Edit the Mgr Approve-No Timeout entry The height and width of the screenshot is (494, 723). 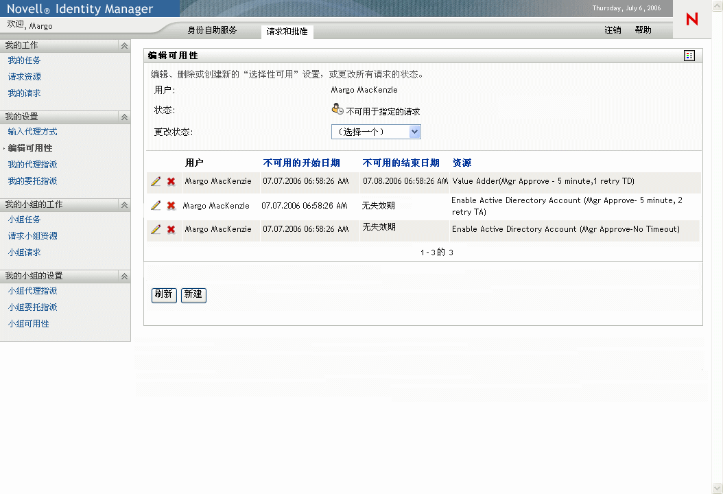click(156, 229)
